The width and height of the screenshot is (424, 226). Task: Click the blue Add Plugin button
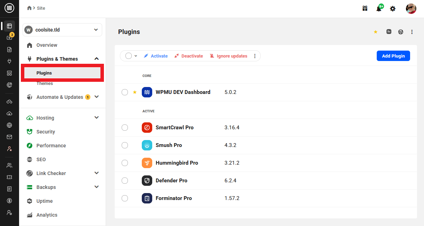pos(393,56)
